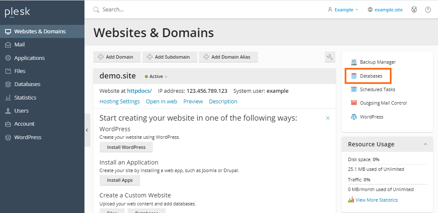The width and height of the screenshot is (438, 213).
Task: Collapse the left sidebar with arrow handle
Action: coord(87,130)
